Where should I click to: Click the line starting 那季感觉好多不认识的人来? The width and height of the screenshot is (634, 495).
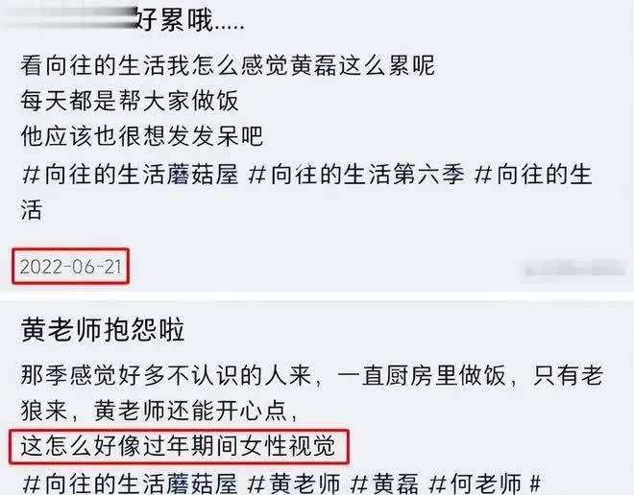[312, 375]
